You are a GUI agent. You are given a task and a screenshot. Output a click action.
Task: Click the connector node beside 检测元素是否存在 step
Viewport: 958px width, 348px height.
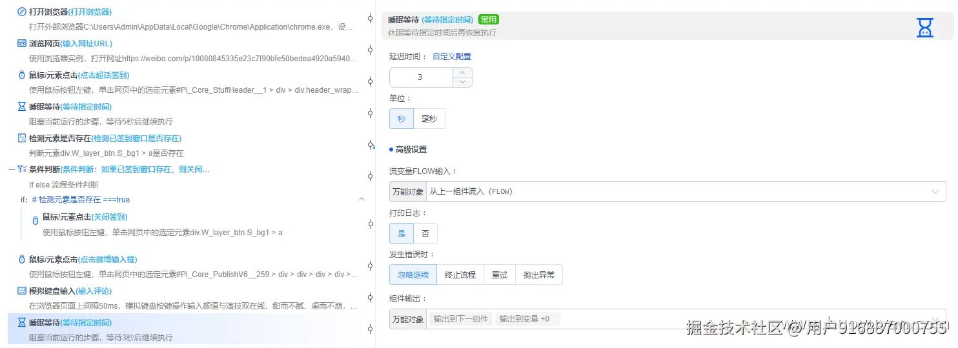(370, 145)
